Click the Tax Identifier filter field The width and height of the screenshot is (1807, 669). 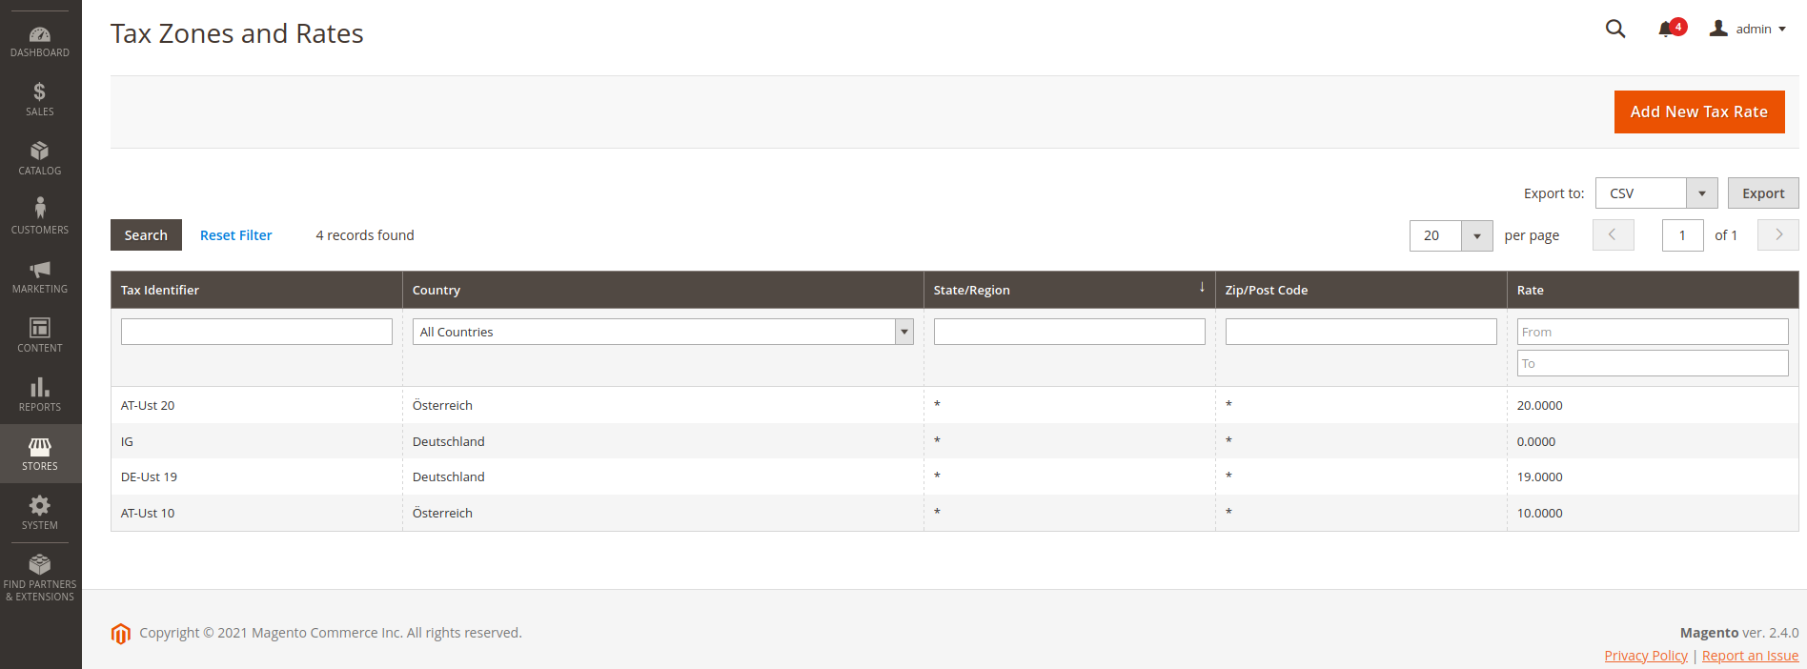tap(256, 332)
